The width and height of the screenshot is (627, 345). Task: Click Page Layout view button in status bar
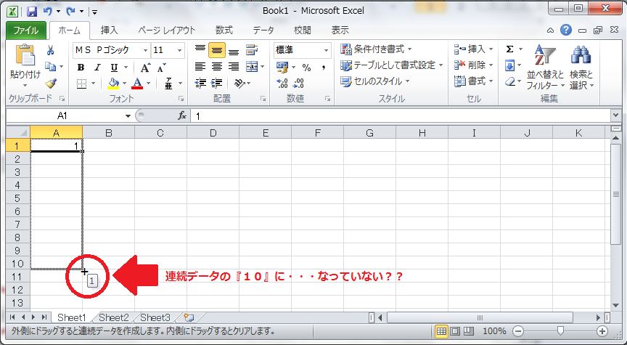point(455,331)
